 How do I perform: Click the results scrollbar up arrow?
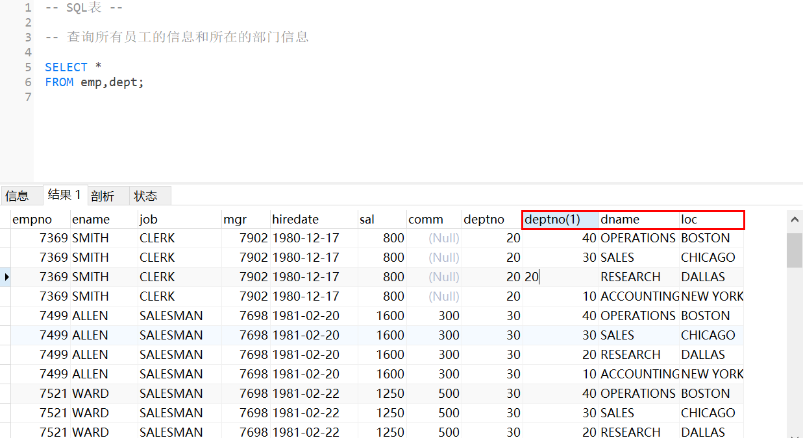point(795,222)
